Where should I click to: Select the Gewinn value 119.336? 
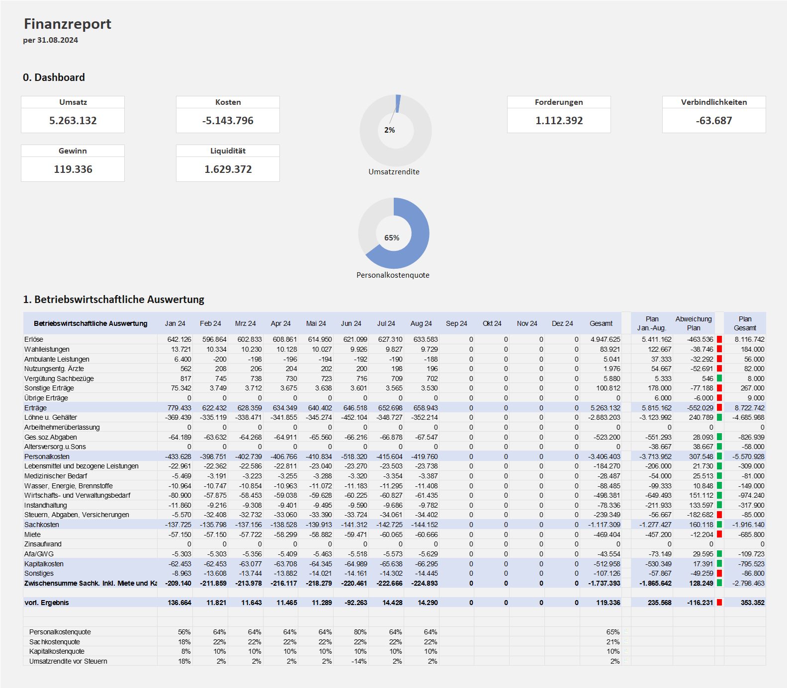click(x=73, y=169)
